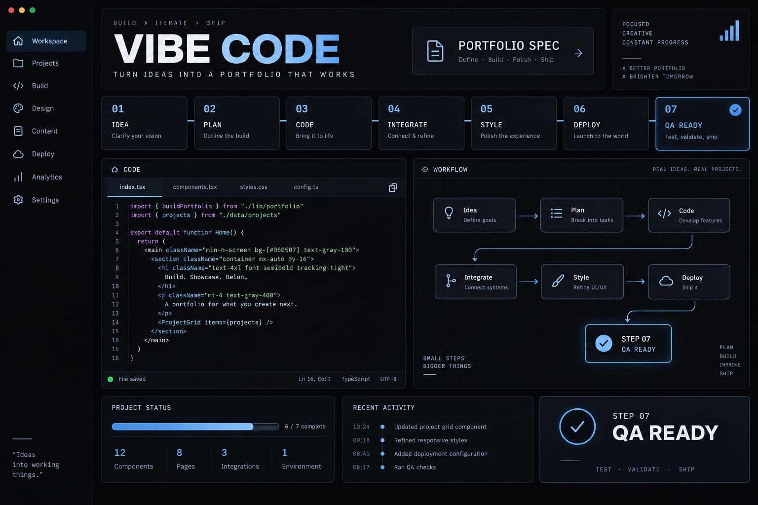Click the project status progress bar
The height and width of the screenshot is (505, 758).
click(x=195, y=427)
